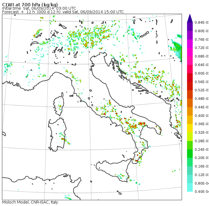This screenshot has height=206, width=209.
Task: Click the 0.80E-03 scale label
Action: [x=202, y=31]
